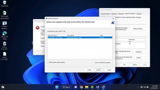The height and width of the screenshot is (90, 160).
Task: Click OK in System Properties window
Action: click(x=124, y=65)
